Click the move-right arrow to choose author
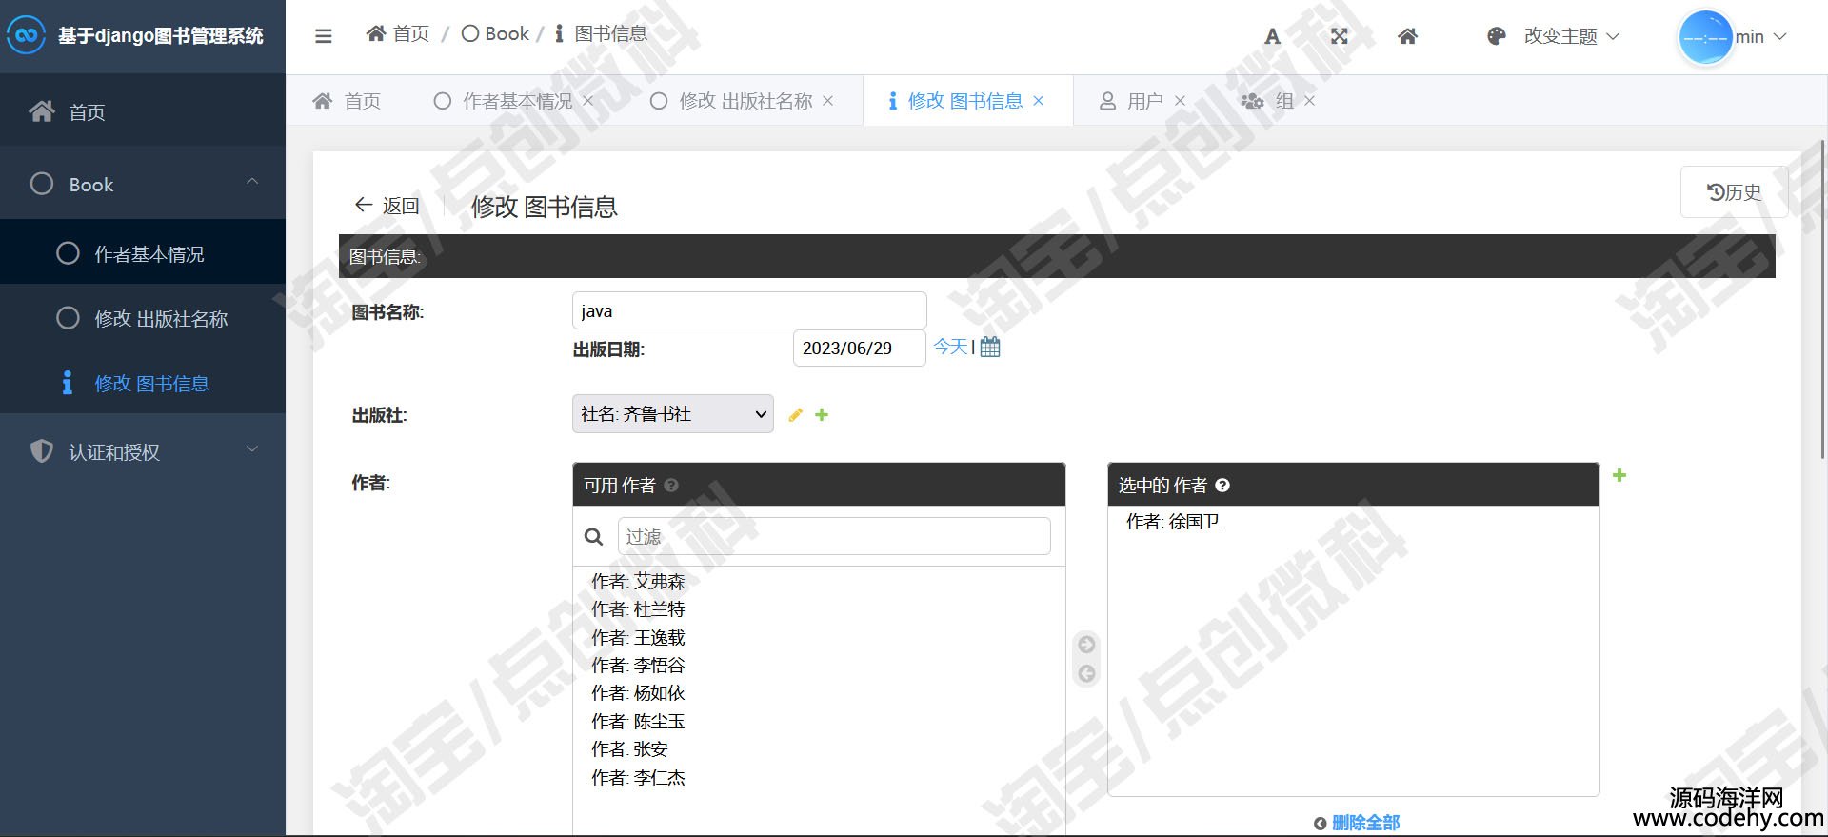 (x=1086, y=645)
